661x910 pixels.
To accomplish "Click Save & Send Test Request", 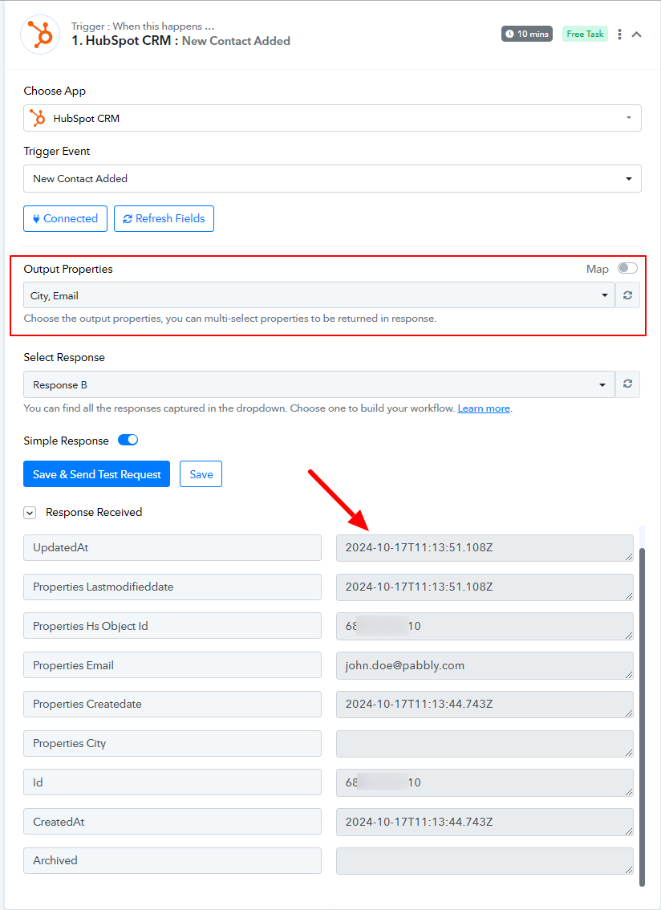I will (x=96, y=474).
